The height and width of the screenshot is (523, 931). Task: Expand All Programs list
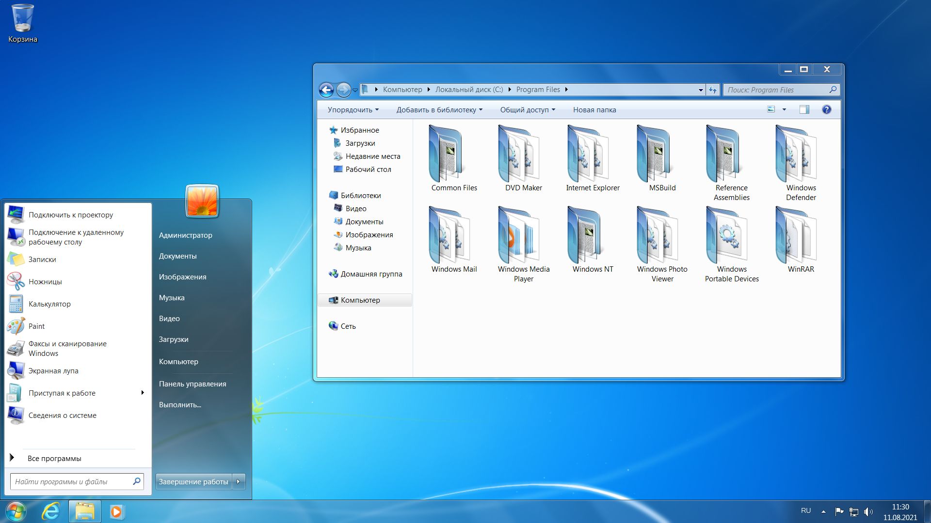pyautogui.click(x=54, y=459)
